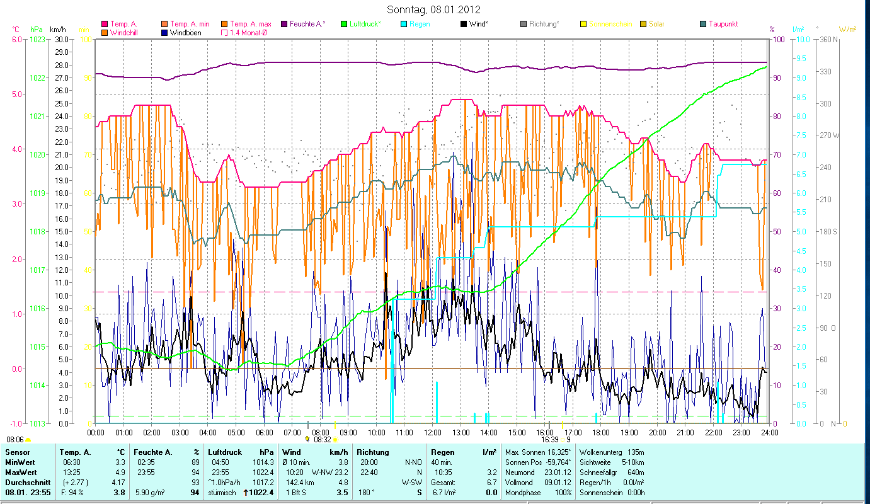Click the 12:00 time axis label

pos(433,432)
